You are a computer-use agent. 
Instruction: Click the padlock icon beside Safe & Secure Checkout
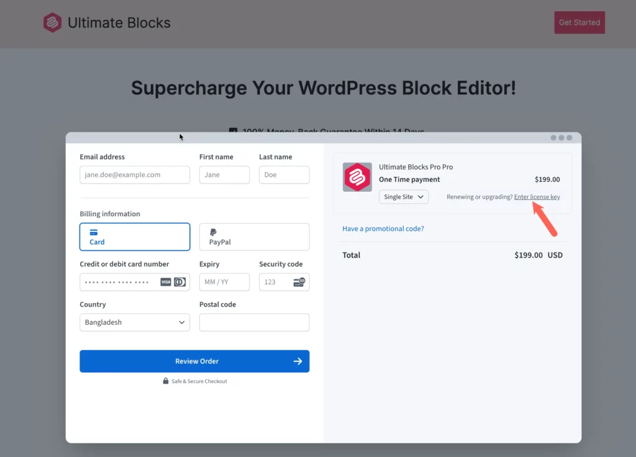coord(166,381)
